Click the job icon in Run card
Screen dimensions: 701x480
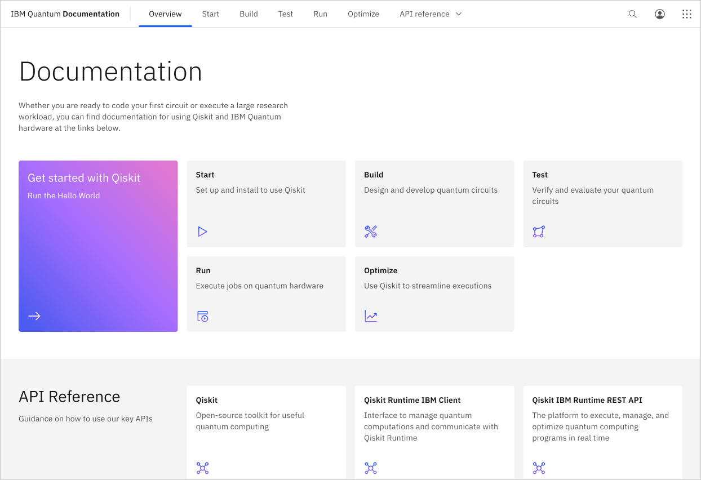pos(202,316)
